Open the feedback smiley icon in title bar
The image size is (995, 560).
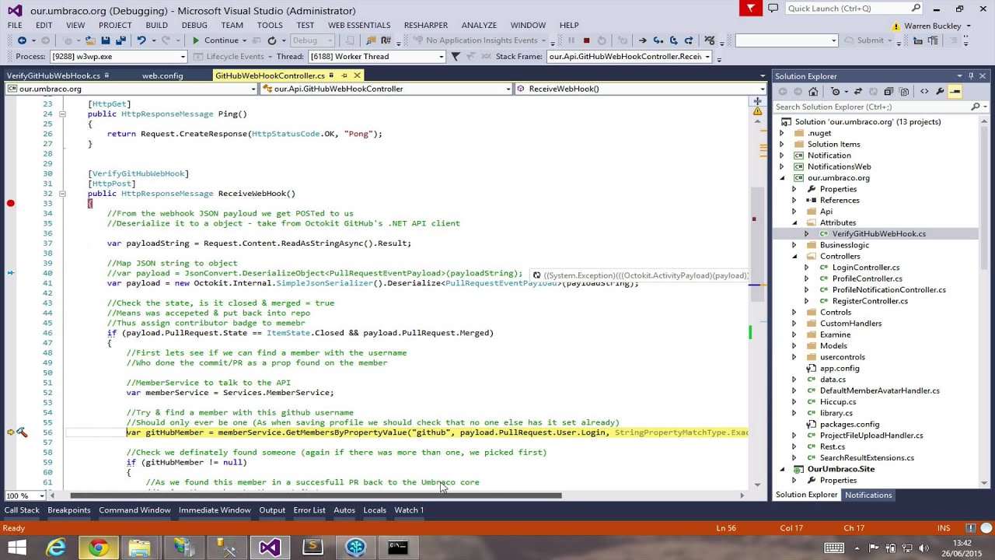[x=773, y=9]
